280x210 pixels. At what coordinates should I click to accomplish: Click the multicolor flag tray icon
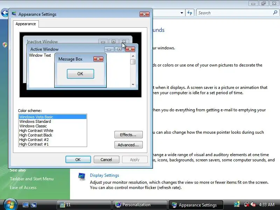point(237,204)
